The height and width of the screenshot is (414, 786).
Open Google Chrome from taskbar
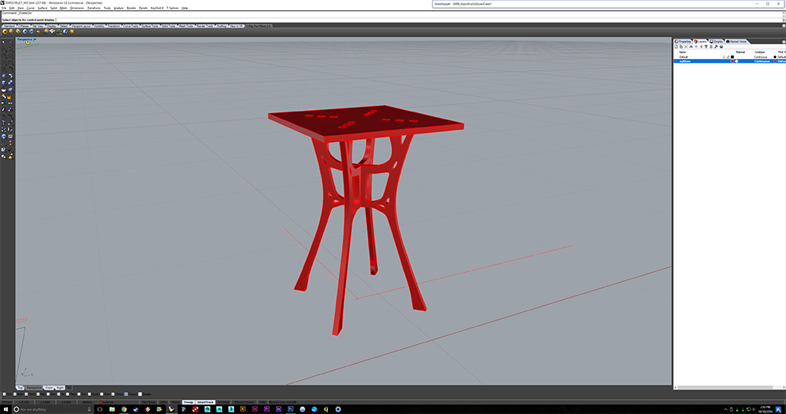click(124, 409)
